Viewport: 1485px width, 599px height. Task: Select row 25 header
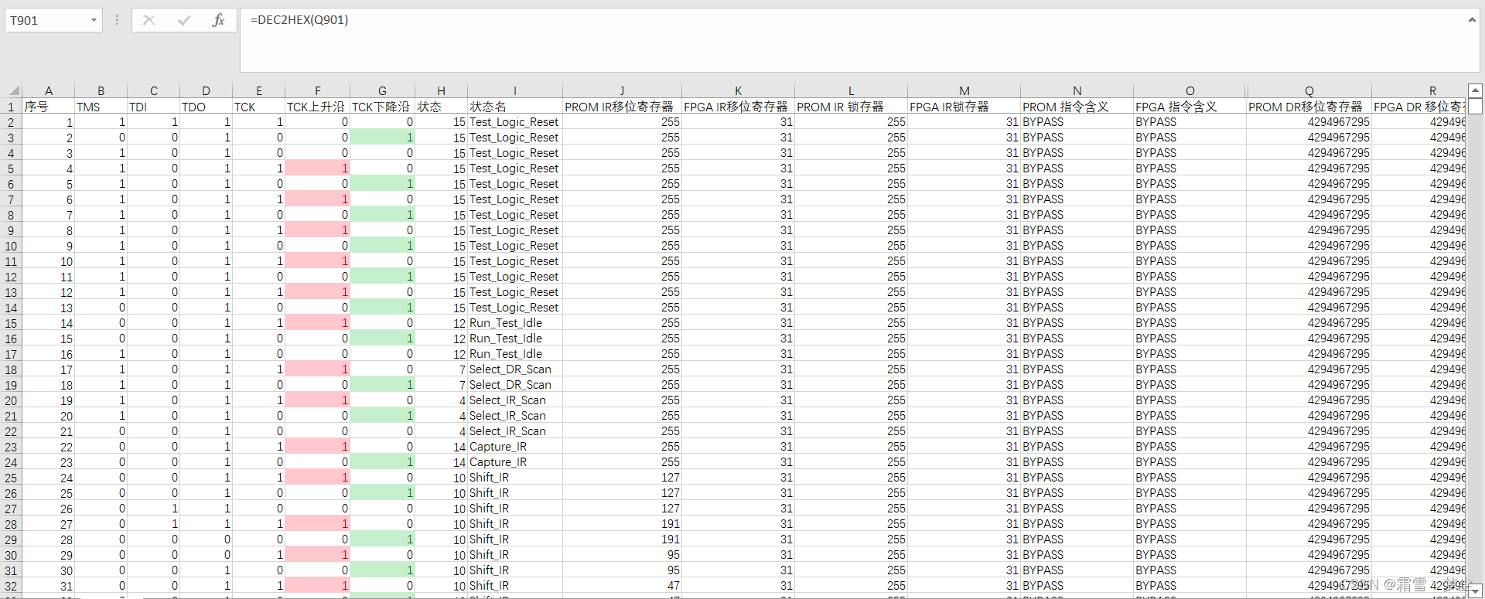(x=11, y=478)
